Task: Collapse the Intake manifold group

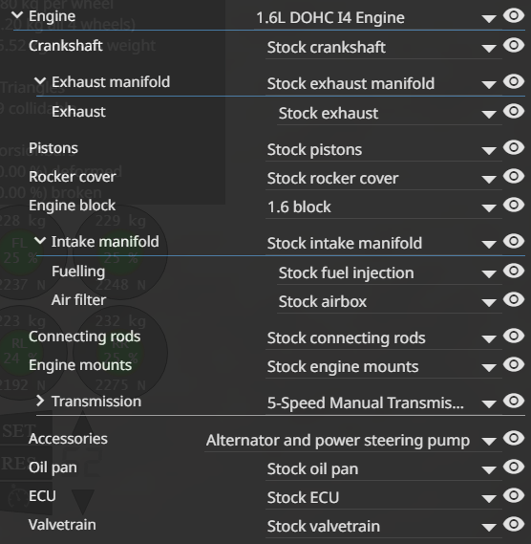Action: [x=40, y=240]
